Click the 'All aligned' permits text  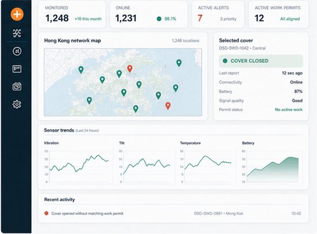click(x=290, y=19)
